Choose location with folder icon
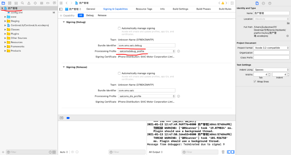 (x=288, y=23)
